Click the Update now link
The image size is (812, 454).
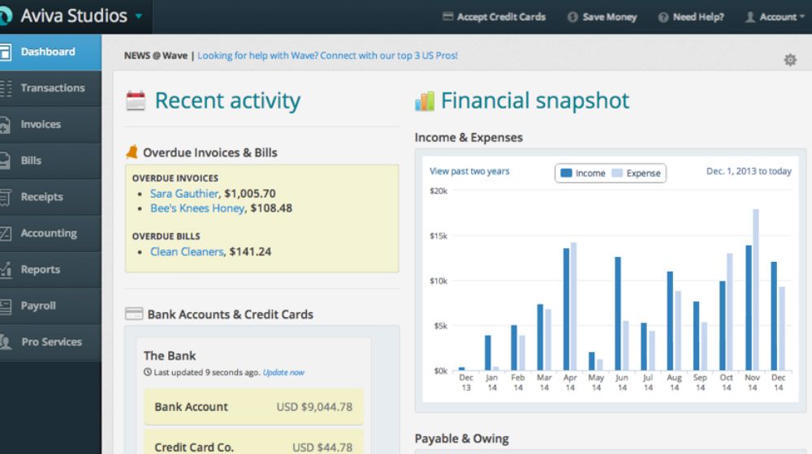click(283, 373)
